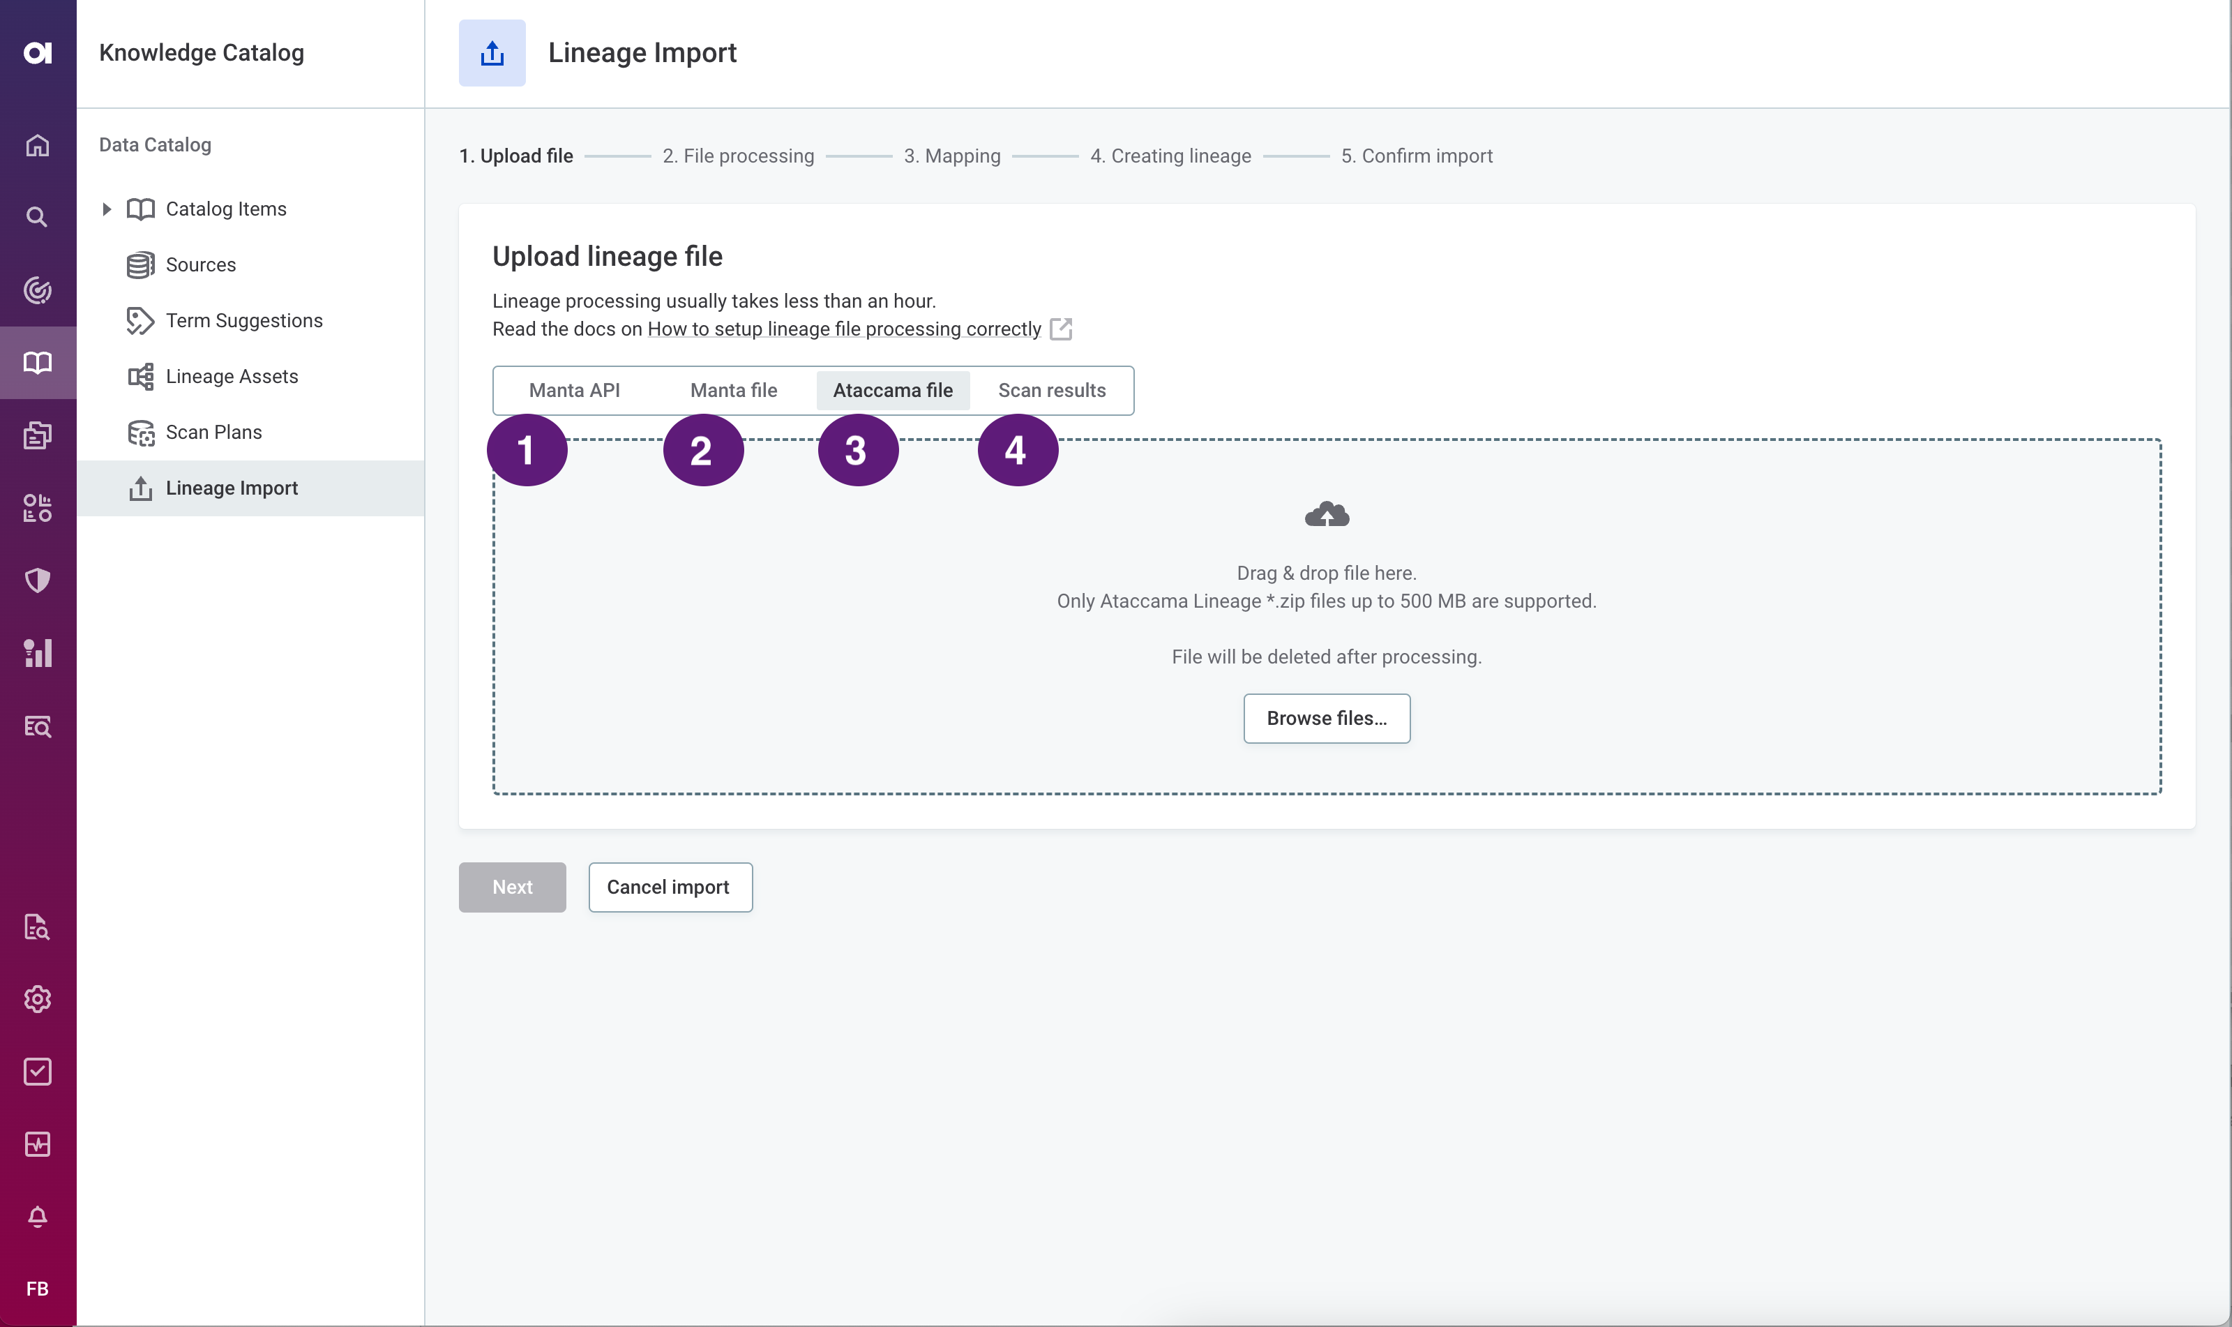
Task: Open the notifications bell
Action: click(38, 1216)
